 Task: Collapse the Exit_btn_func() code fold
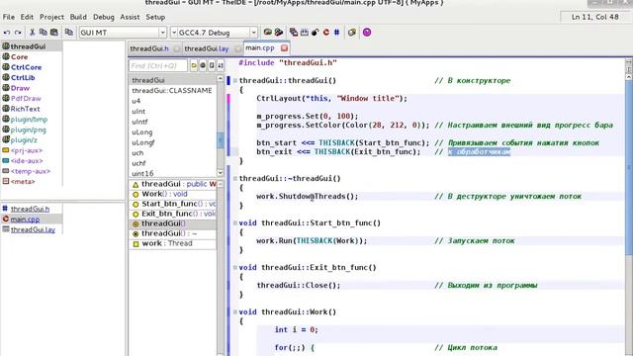(x=235, y=267)
